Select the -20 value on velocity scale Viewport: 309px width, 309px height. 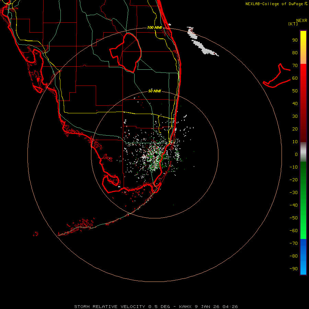coord(294,180)
